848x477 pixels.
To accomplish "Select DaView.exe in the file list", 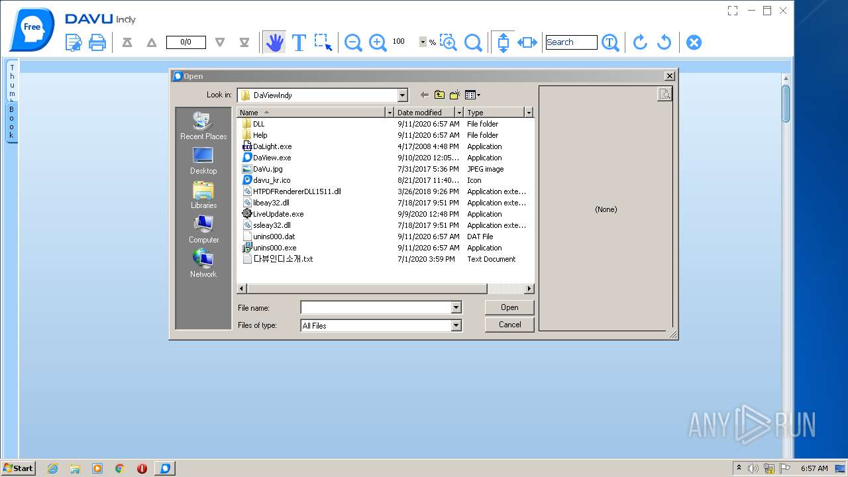I will point(266,158).
